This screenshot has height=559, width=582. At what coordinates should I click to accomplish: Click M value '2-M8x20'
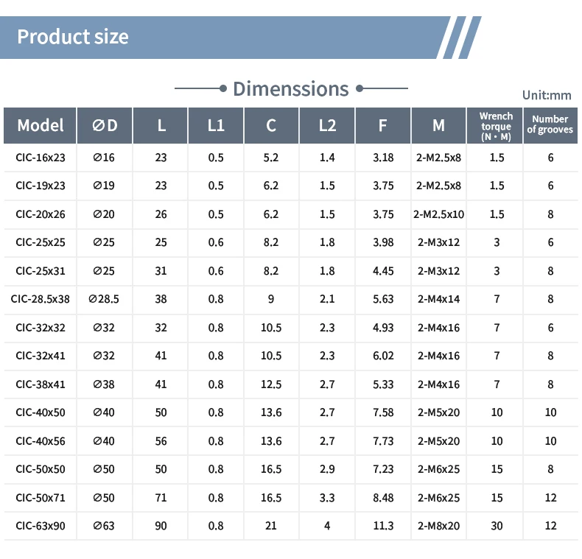coord(439,526)
